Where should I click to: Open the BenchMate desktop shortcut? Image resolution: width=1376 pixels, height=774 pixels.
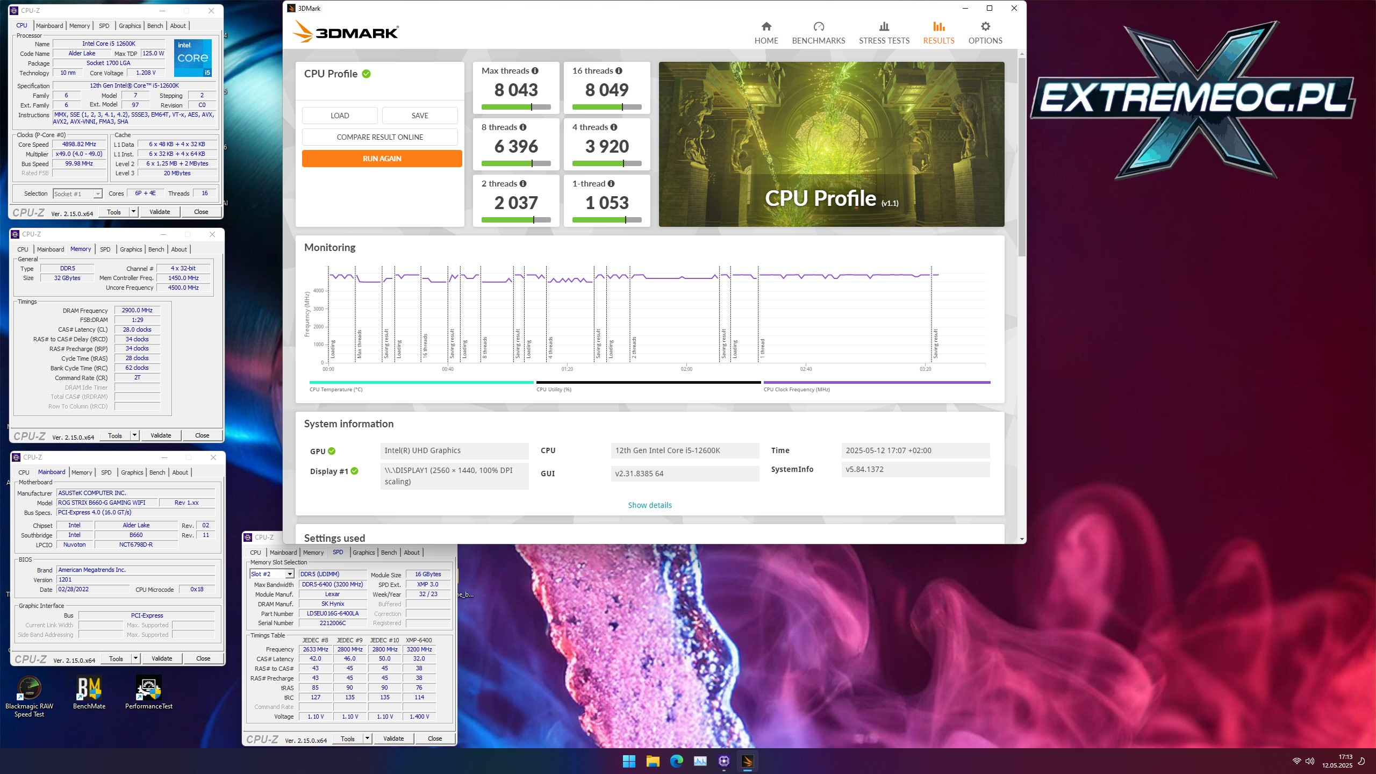point(89,693)
